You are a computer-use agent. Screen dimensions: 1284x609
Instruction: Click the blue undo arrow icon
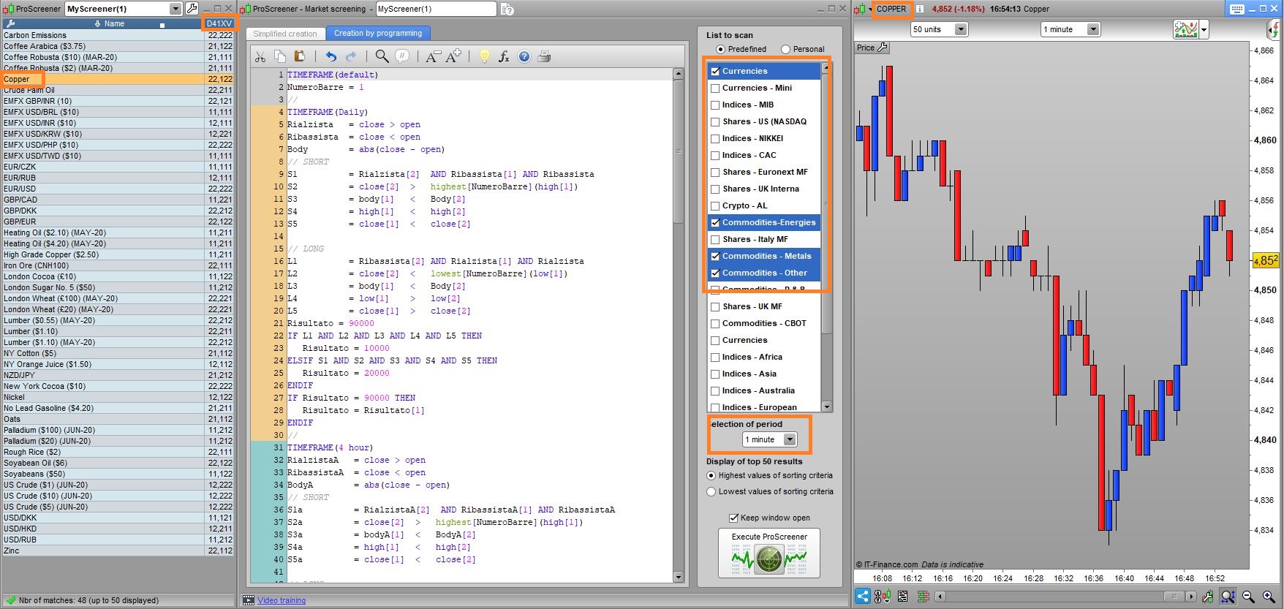(x=331, y=57)
